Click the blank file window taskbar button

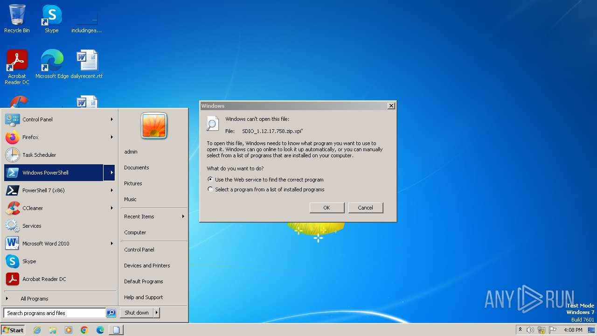[x=116, y=330]
